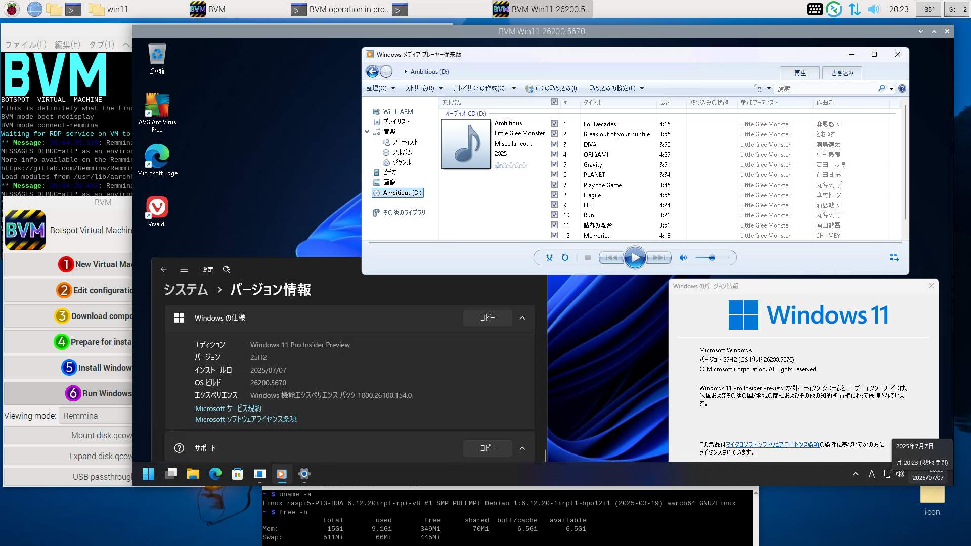Open the view options icon in Media Player

758,88
